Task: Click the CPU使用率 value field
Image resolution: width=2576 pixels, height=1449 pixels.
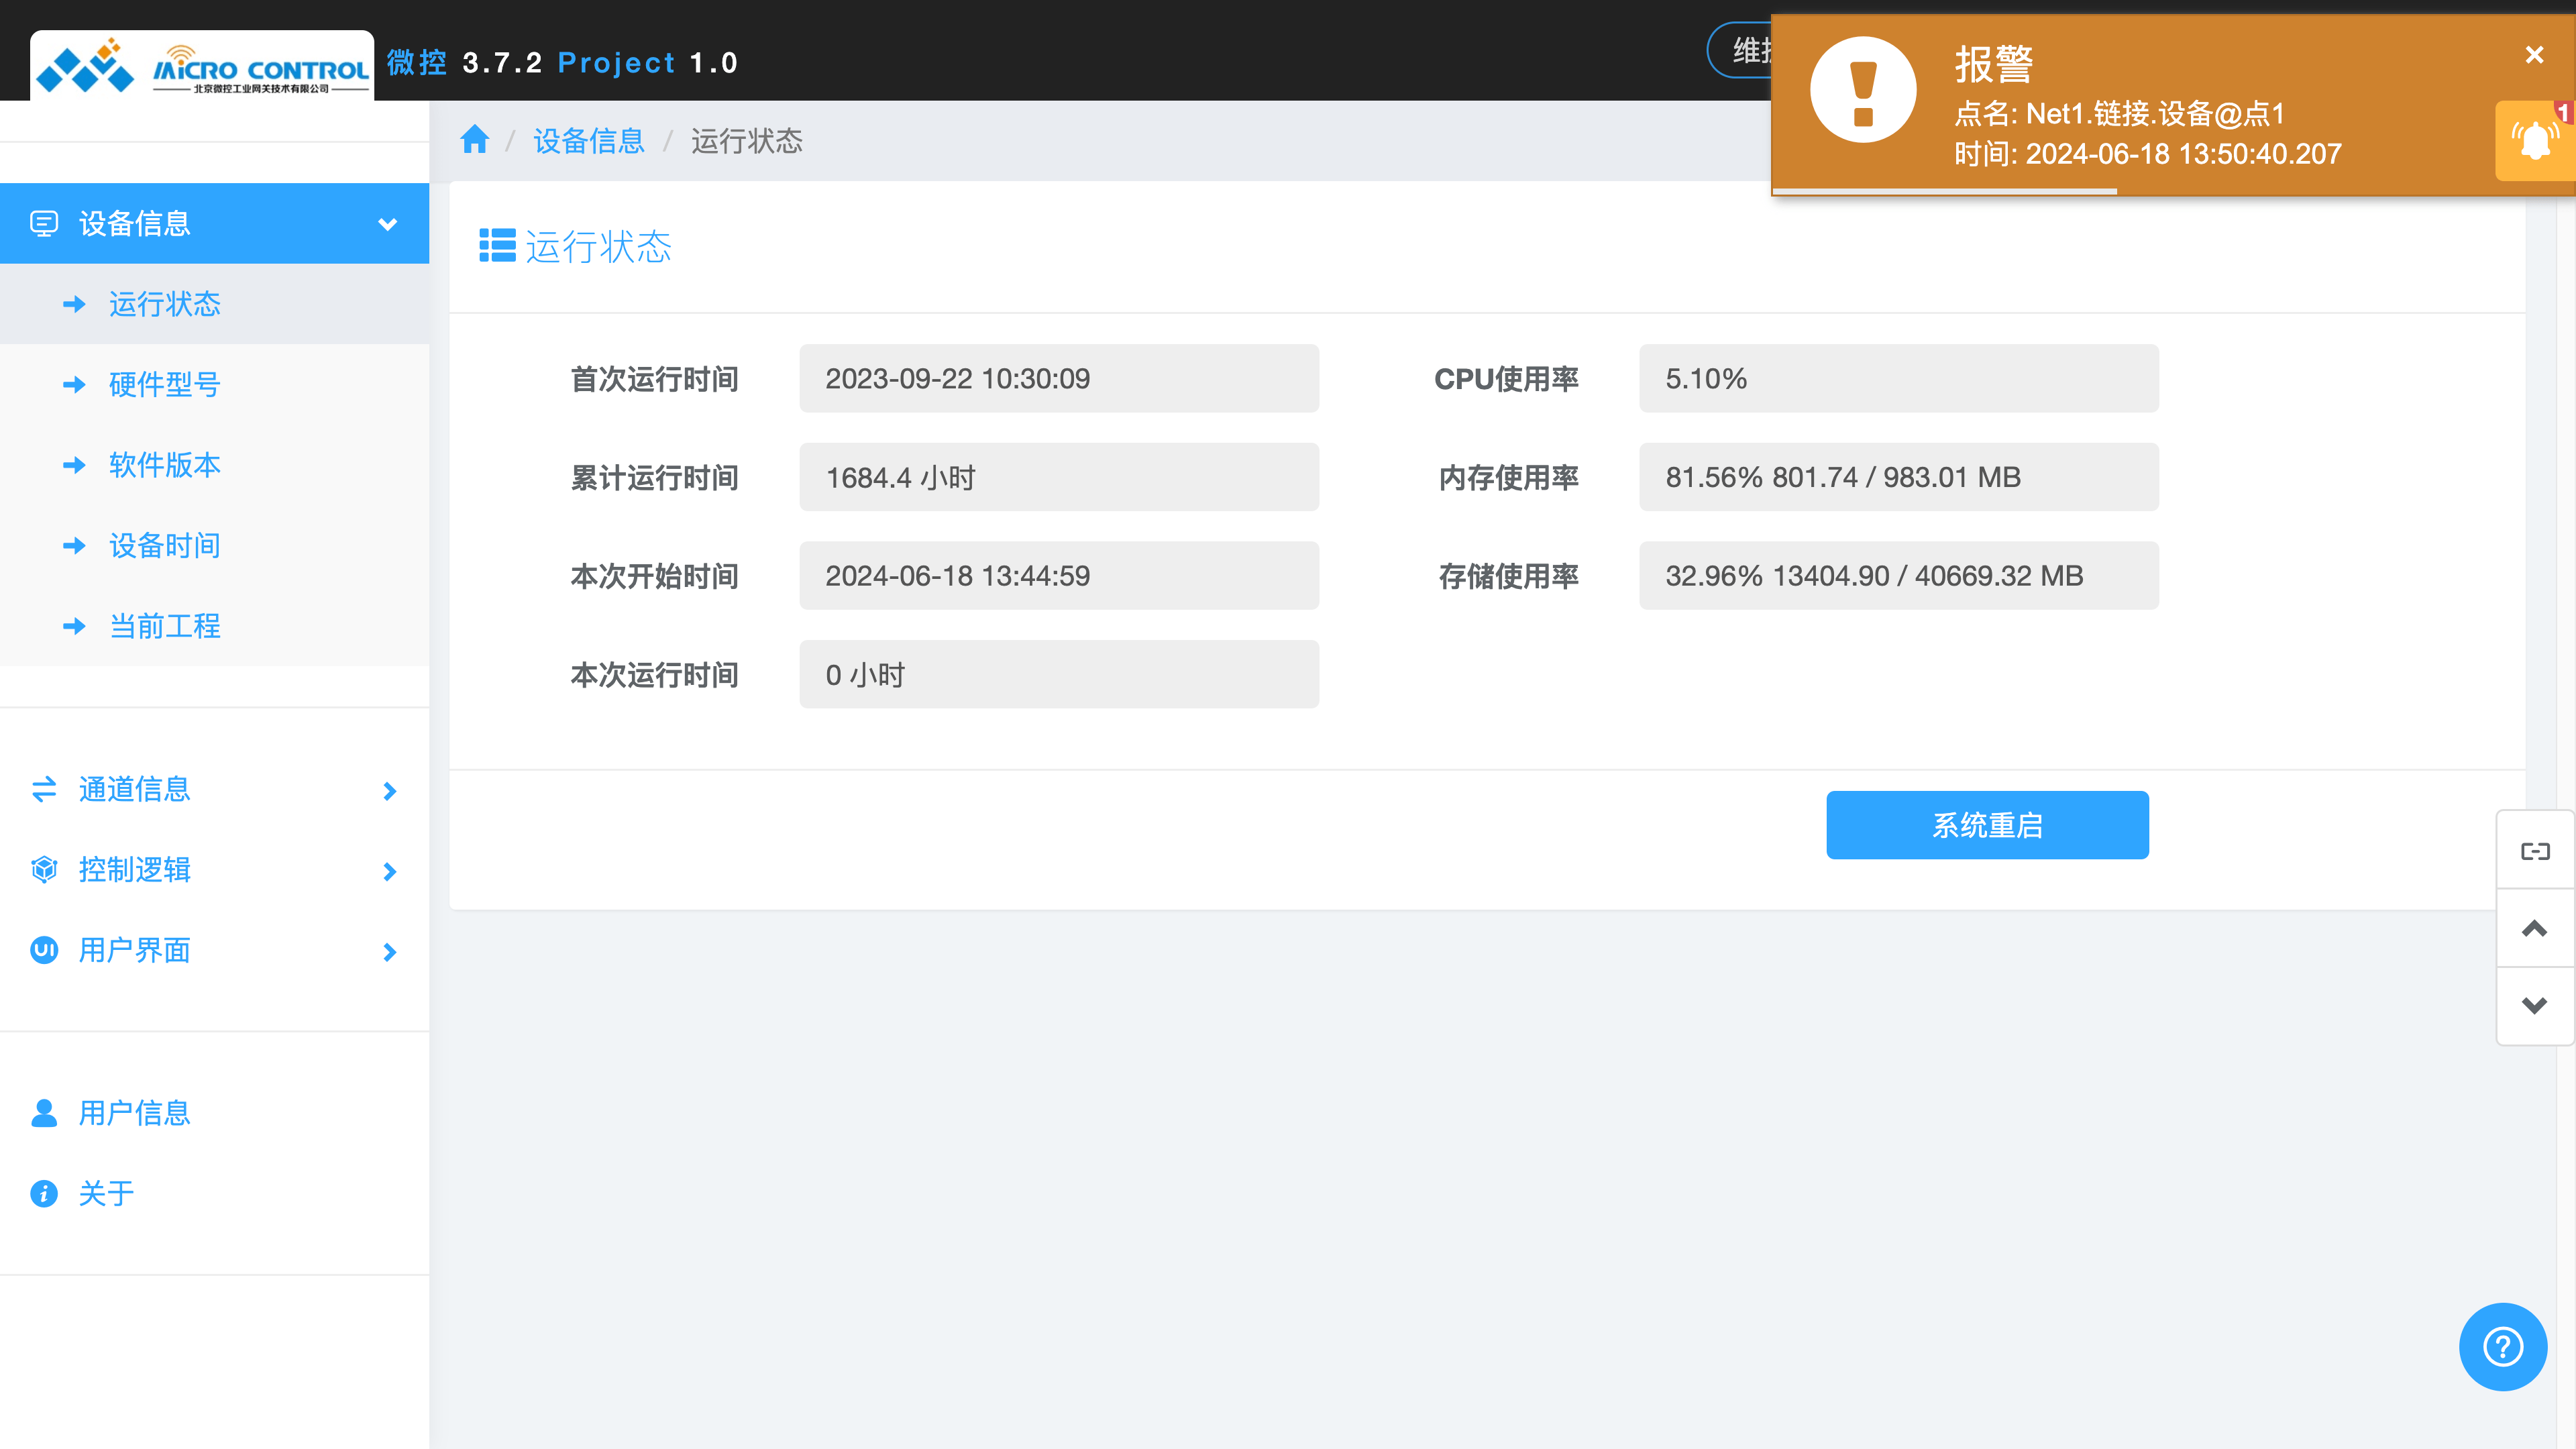Action: tap(1898, 379)
